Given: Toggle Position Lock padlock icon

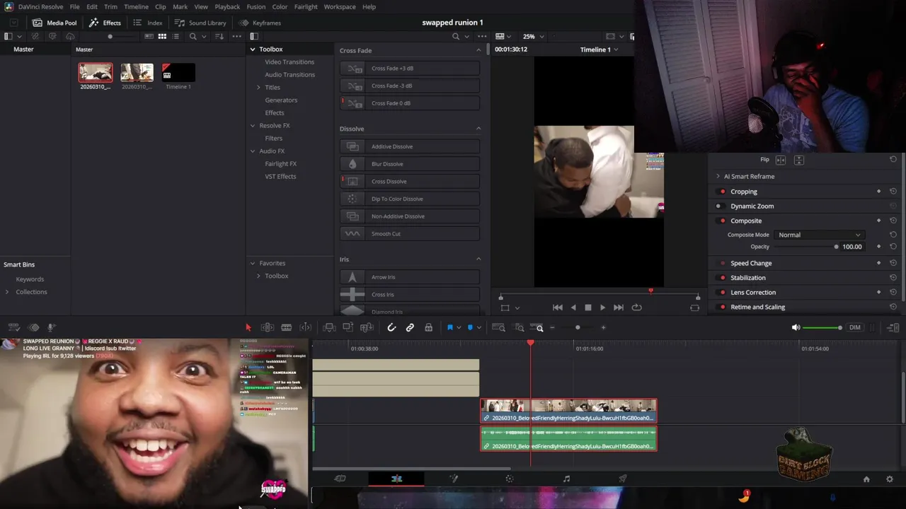Looking at the screenshot, I should pyautogui.click(x=428, y=327).
